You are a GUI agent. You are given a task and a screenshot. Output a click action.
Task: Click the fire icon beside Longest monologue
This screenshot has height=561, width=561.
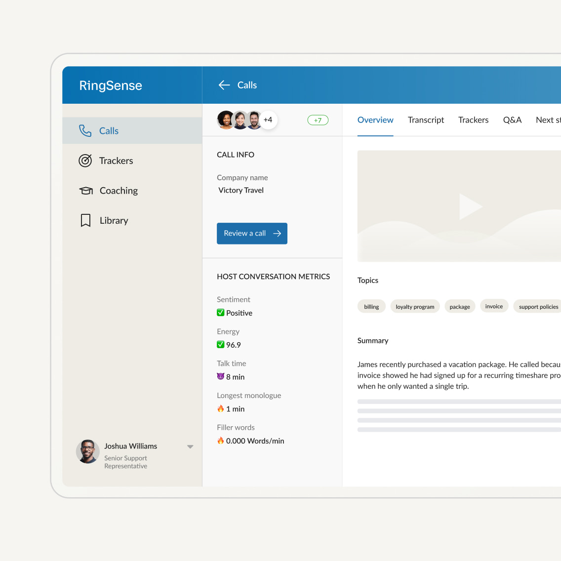click(220, 408)
